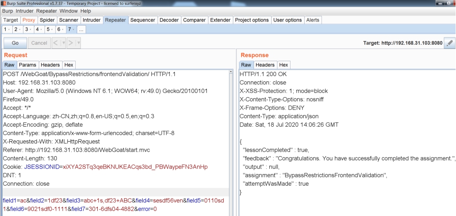The height and width of the screenshot is (216, 456).
Task: Click the "assignment" response line
Action: pos(316,175)
